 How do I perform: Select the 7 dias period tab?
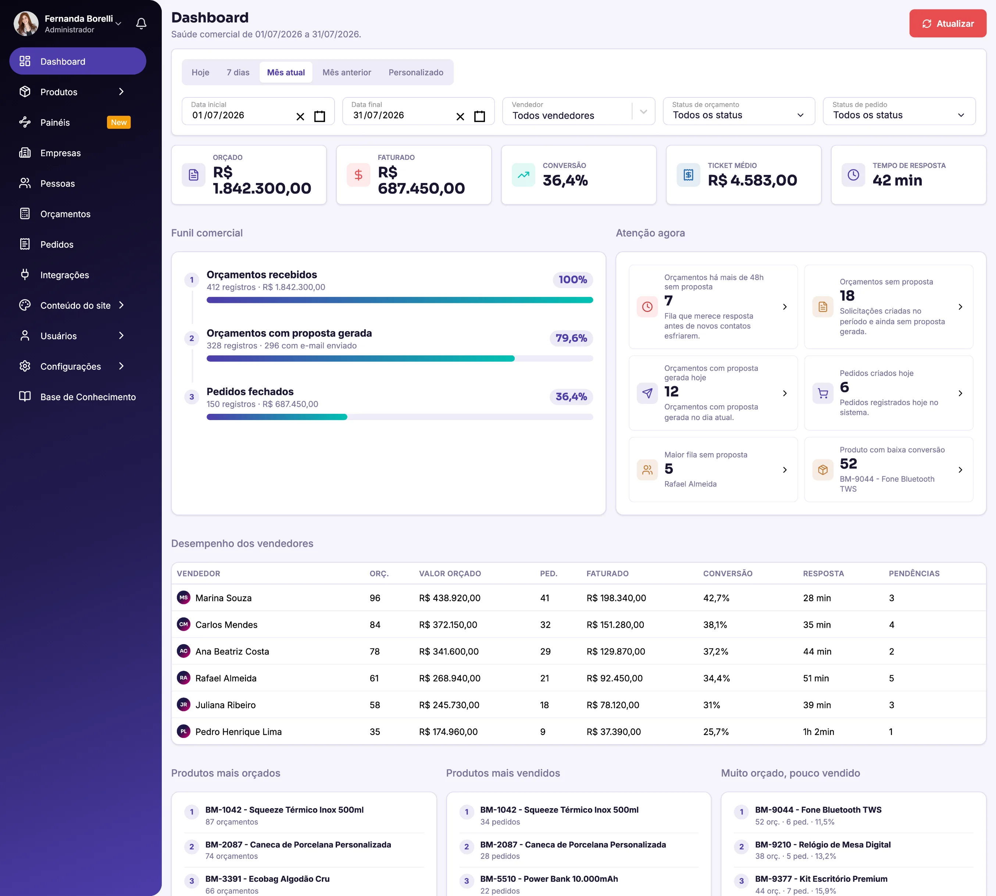(238, 72)
